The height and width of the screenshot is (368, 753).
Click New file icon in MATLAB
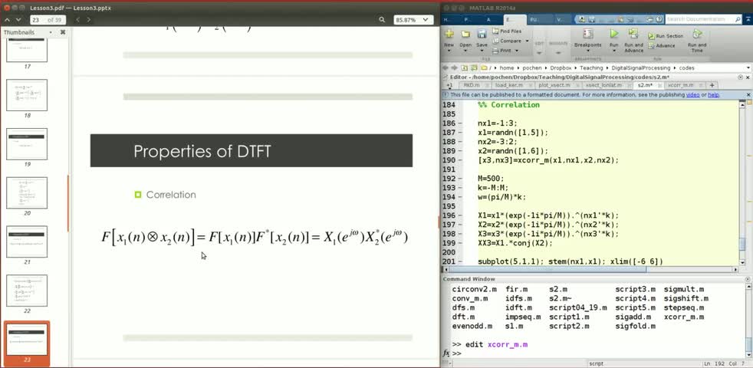coord(449,34)
